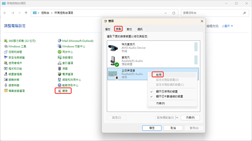This screenshot has width=252, height=141.
Task: Switch to the 錄製 tab
Action: pos(118,29)
